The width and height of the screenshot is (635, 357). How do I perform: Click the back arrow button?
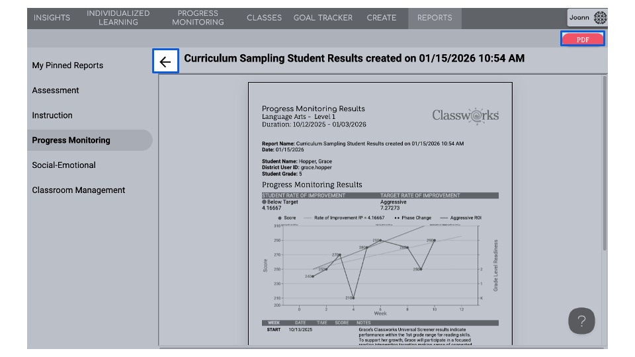pyautogui.click(x=165, y=61)
